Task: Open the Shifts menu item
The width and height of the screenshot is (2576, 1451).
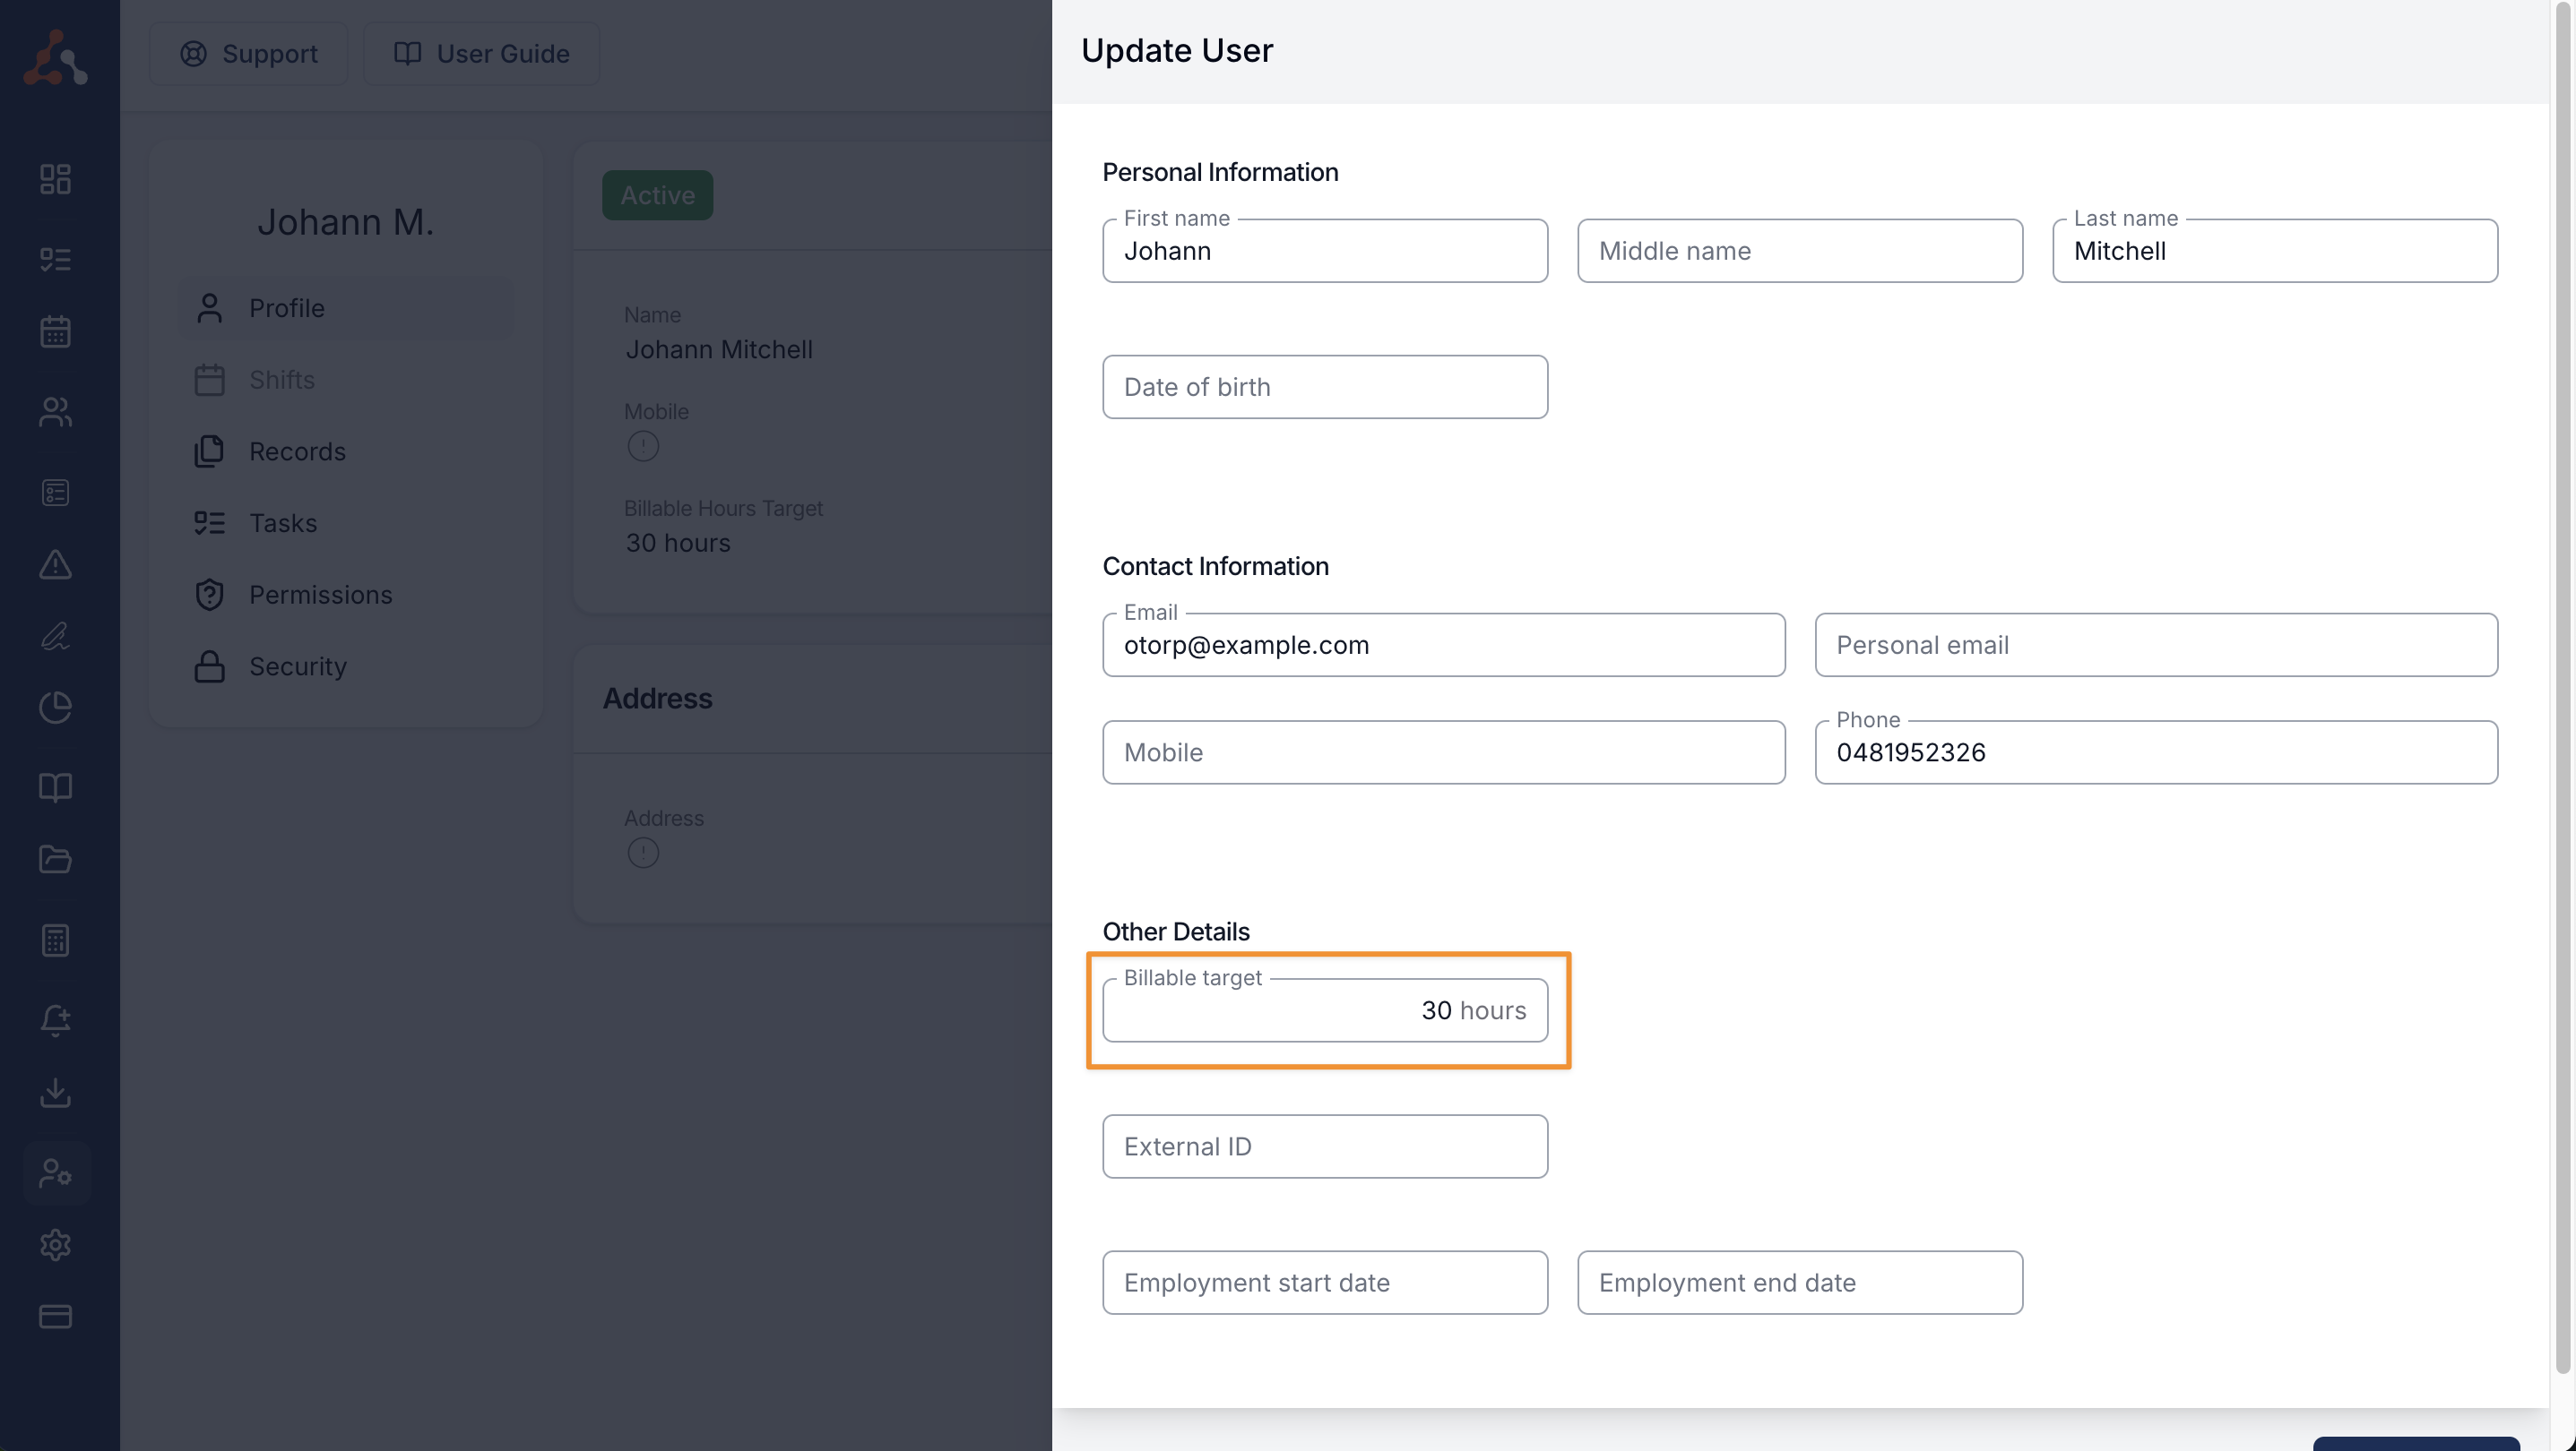Action: (346, 380)
